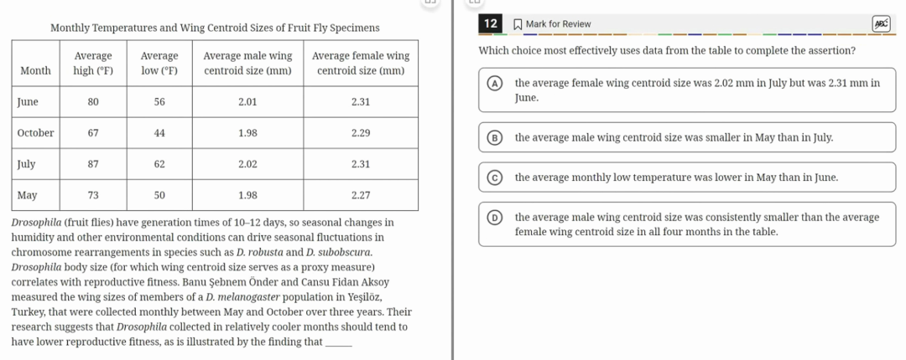Click the Mark for Review bookmark icon
Image resolution: width=906 pixels, height=360 pixels.
coord(517,24)
